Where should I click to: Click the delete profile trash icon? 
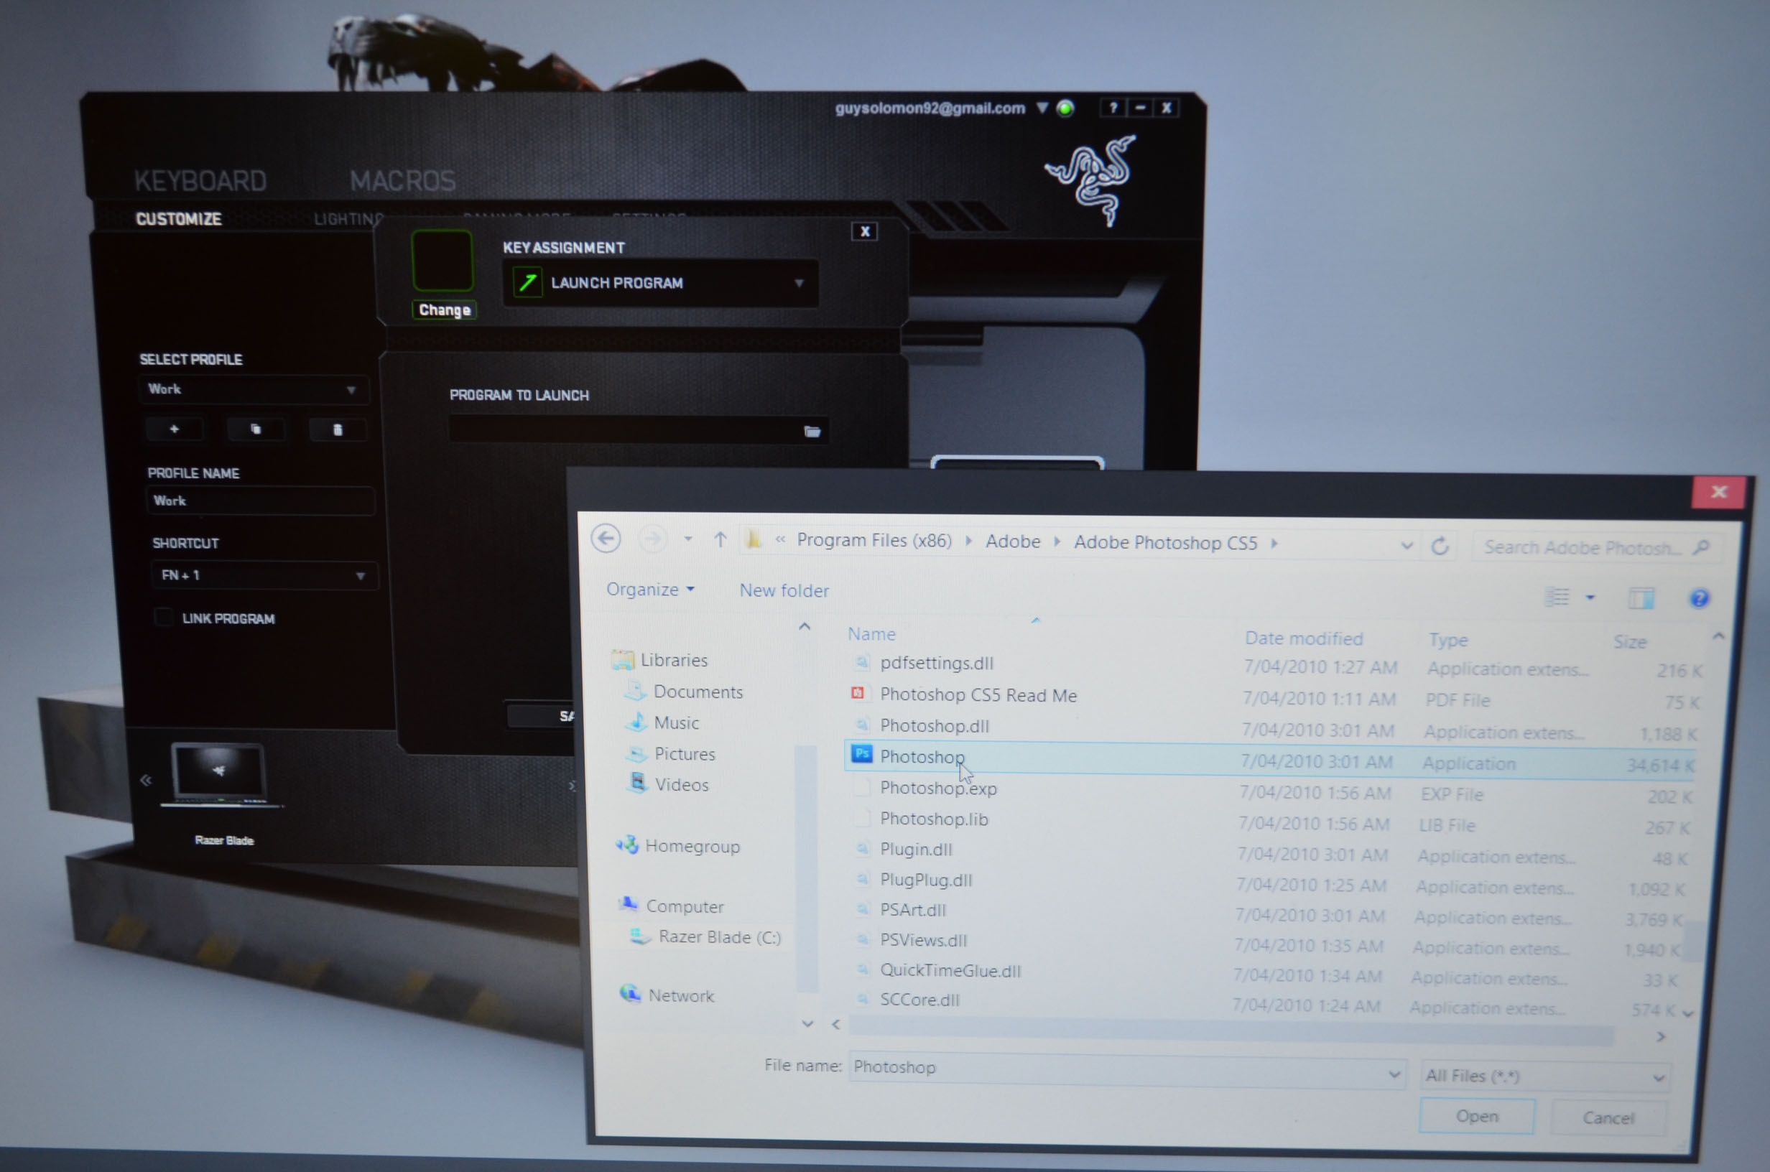pyautogui.click(x=337, y=429)
